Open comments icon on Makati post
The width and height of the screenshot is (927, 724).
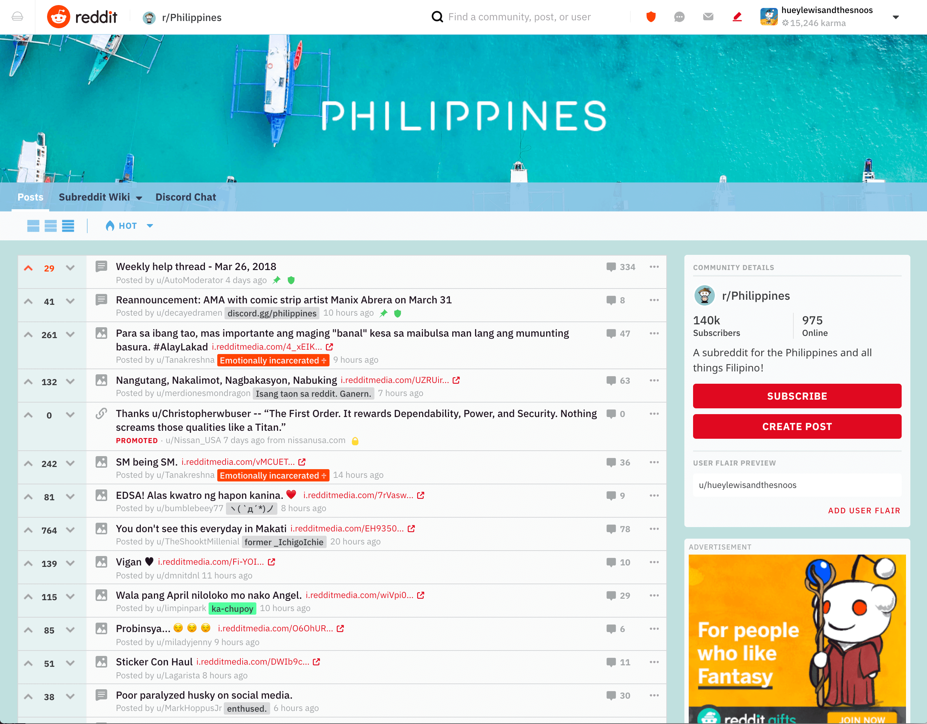(x=611, y=529)
